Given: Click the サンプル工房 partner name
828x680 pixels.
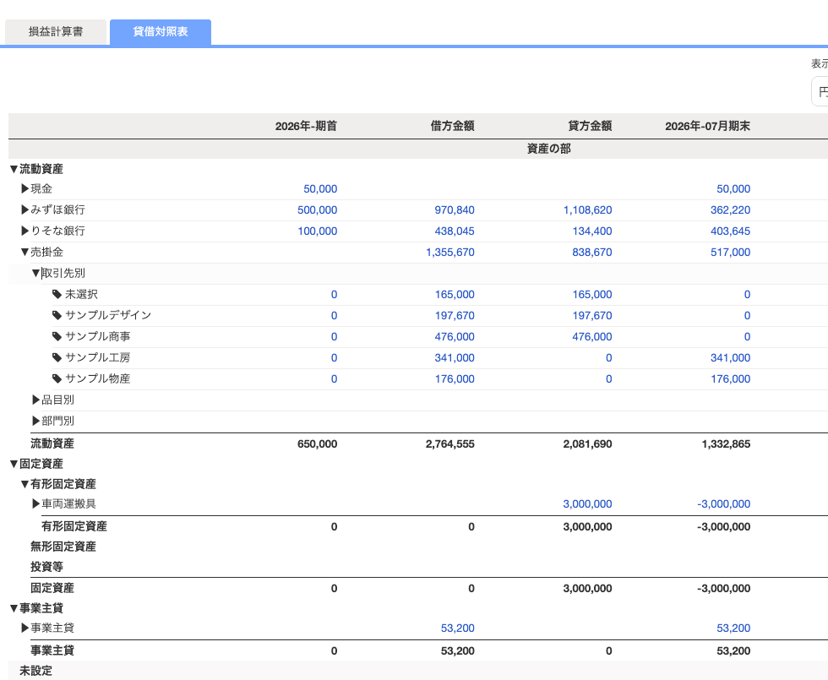Looking at the screenshot, I should point(98,357).
